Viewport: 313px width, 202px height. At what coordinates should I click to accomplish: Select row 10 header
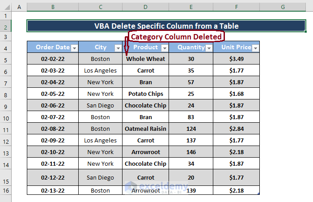point(6,118)
